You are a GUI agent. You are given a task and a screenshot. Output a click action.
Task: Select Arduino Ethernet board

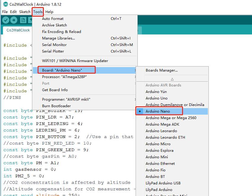pyautogui.click(x=172, y=163)
